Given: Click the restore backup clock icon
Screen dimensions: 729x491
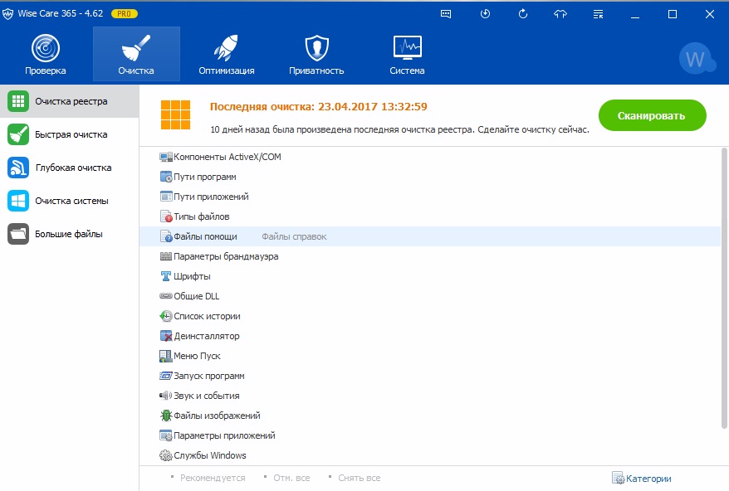Looking at the screenshot, I should [485, 14].
